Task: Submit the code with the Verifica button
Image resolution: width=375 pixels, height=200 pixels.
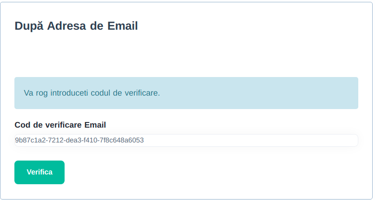Action: tap(39, 172)
